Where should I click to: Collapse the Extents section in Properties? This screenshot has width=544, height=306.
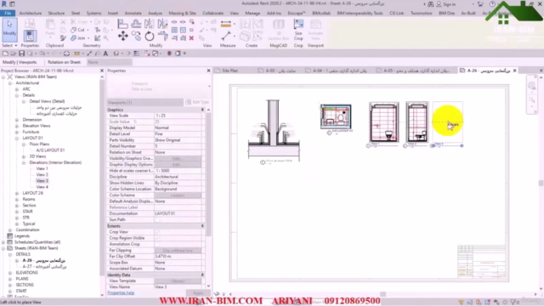(202, 226)
